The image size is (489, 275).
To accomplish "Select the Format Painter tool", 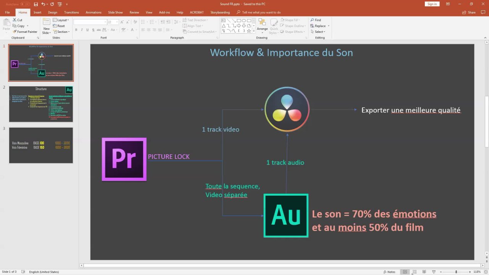I will 25,32.
